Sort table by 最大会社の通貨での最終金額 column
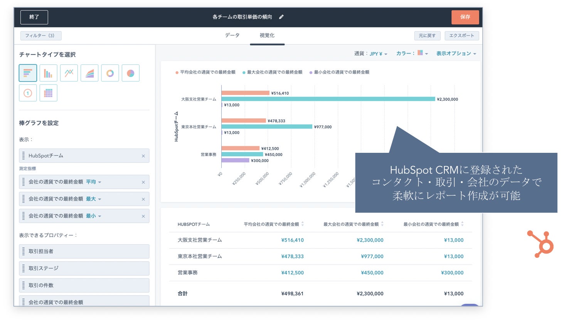Screen dimensions: 572x328 (x=382, y=224)
